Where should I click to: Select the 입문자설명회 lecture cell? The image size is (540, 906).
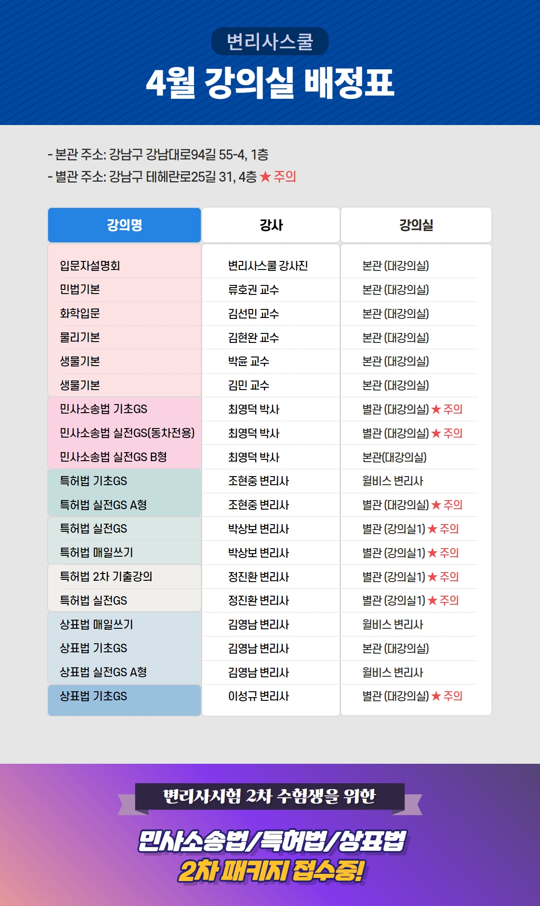tap(90, 266)
